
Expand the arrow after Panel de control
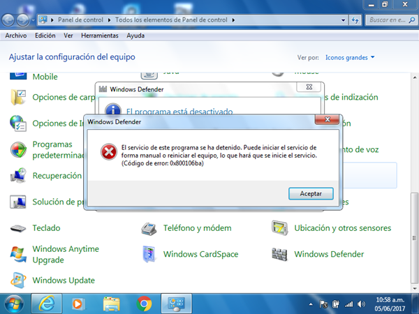click(109, 20)
